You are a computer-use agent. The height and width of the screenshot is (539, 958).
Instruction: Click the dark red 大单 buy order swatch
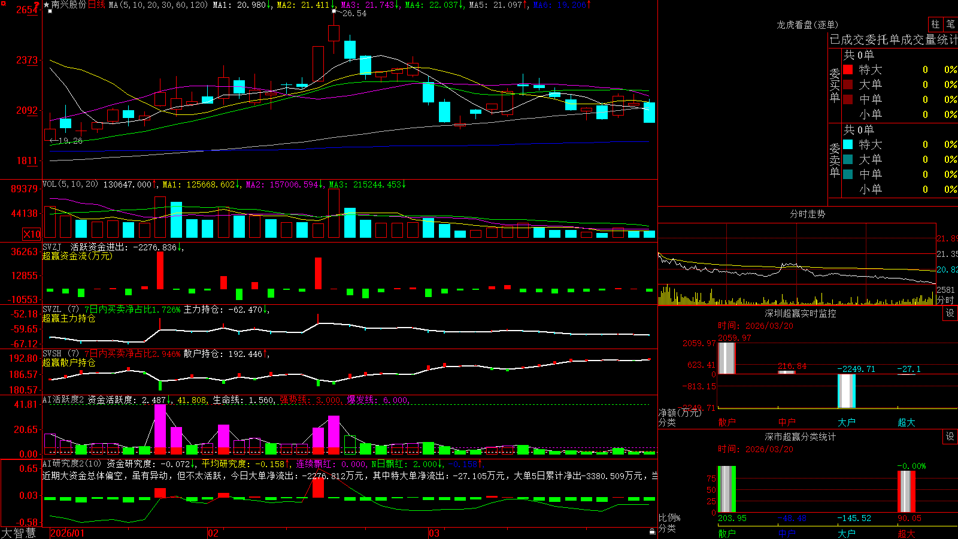pyautogui.click(x=848, y=84)
